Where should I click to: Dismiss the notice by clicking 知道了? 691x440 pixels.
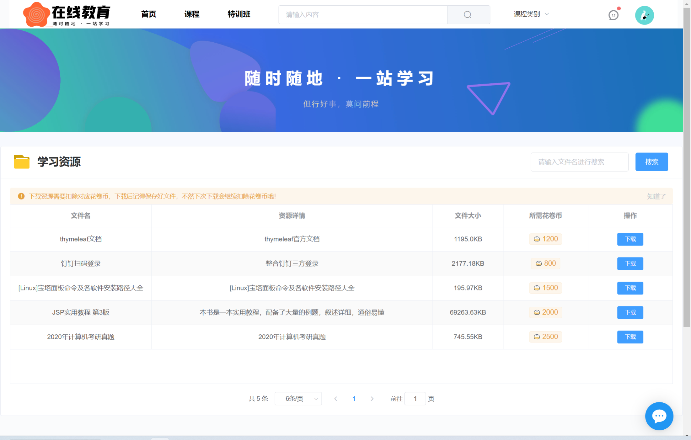[x=656, y=196]
